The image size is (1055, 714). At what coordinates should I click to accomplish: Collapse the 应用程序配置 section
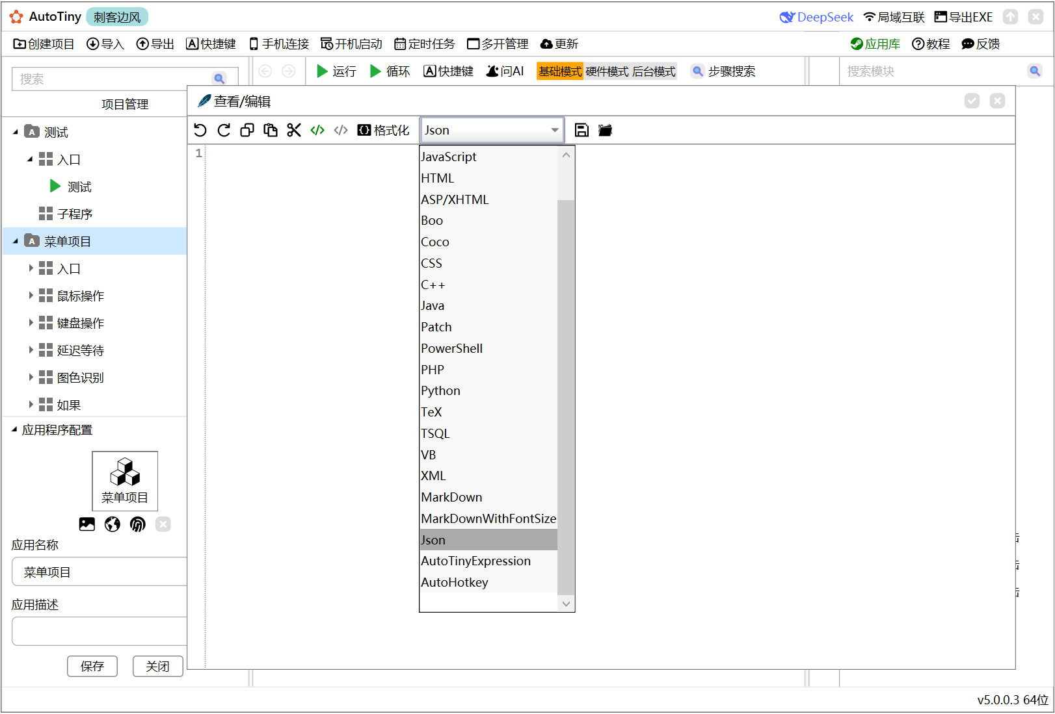(x=14, y=429)
